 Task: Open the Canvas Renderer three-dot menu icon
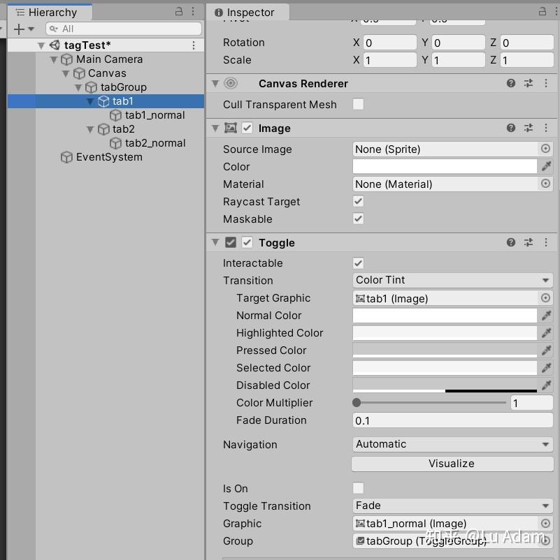(x=546, y=83)
